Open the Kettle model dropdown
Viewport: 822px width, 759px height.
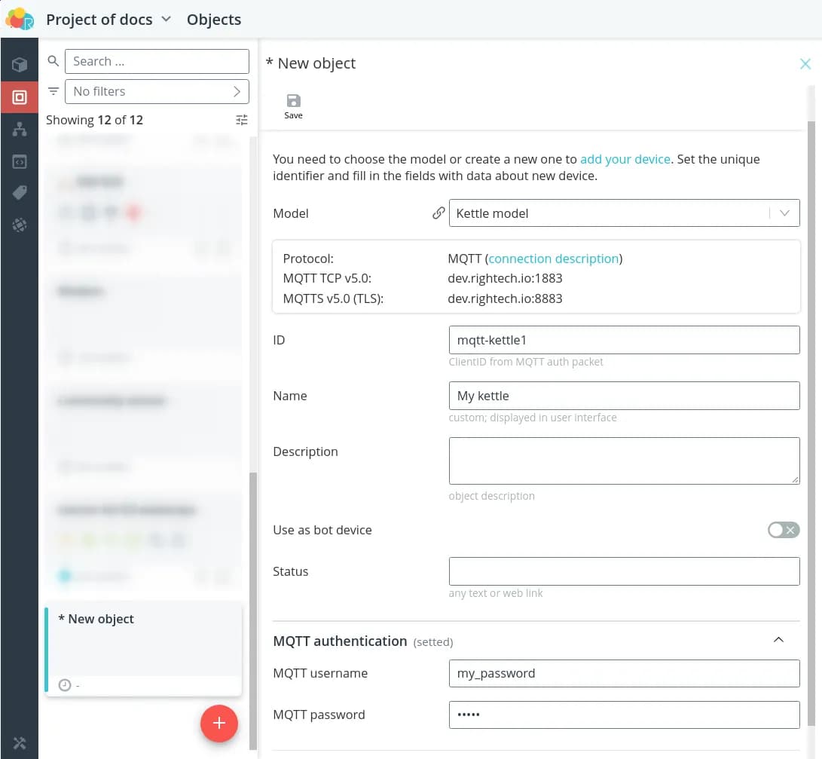click(x=623, y=213)
